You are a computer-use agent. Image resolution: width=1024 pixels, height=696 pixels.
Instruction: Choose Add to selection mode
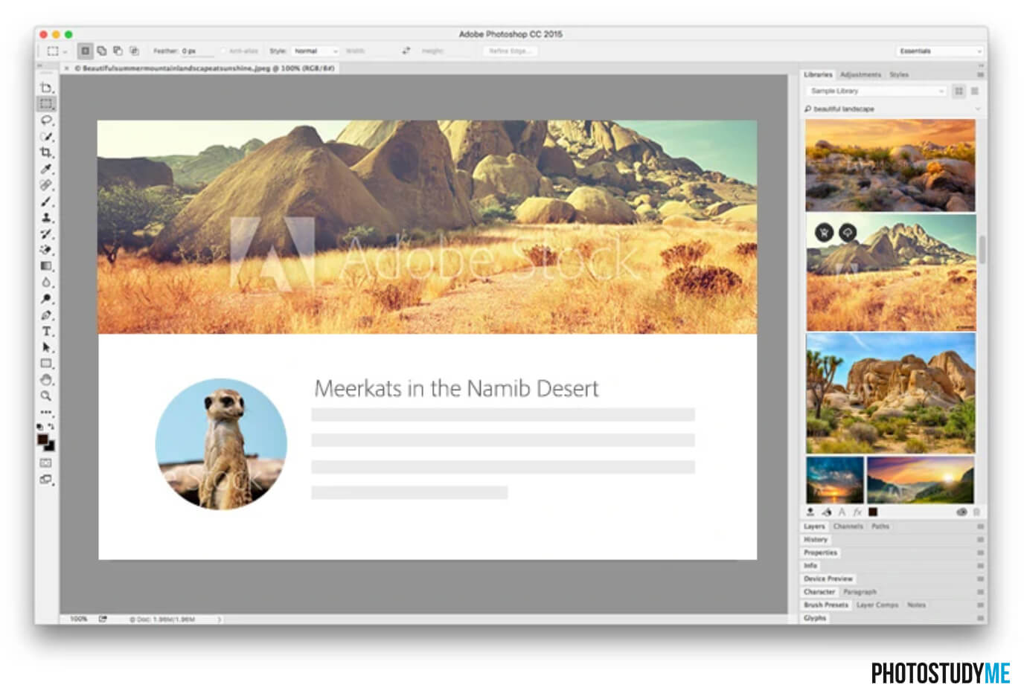click(101, 51)
